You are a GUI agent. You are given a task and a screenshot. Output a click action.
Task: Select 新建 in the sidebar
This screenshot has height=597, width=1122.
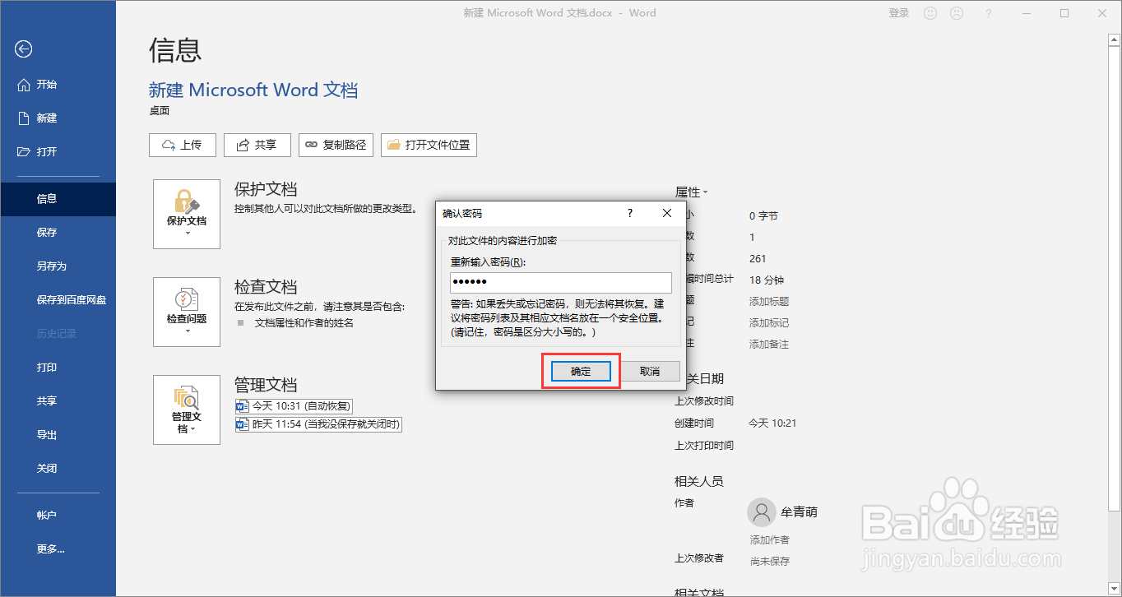(x=58, y=118)
